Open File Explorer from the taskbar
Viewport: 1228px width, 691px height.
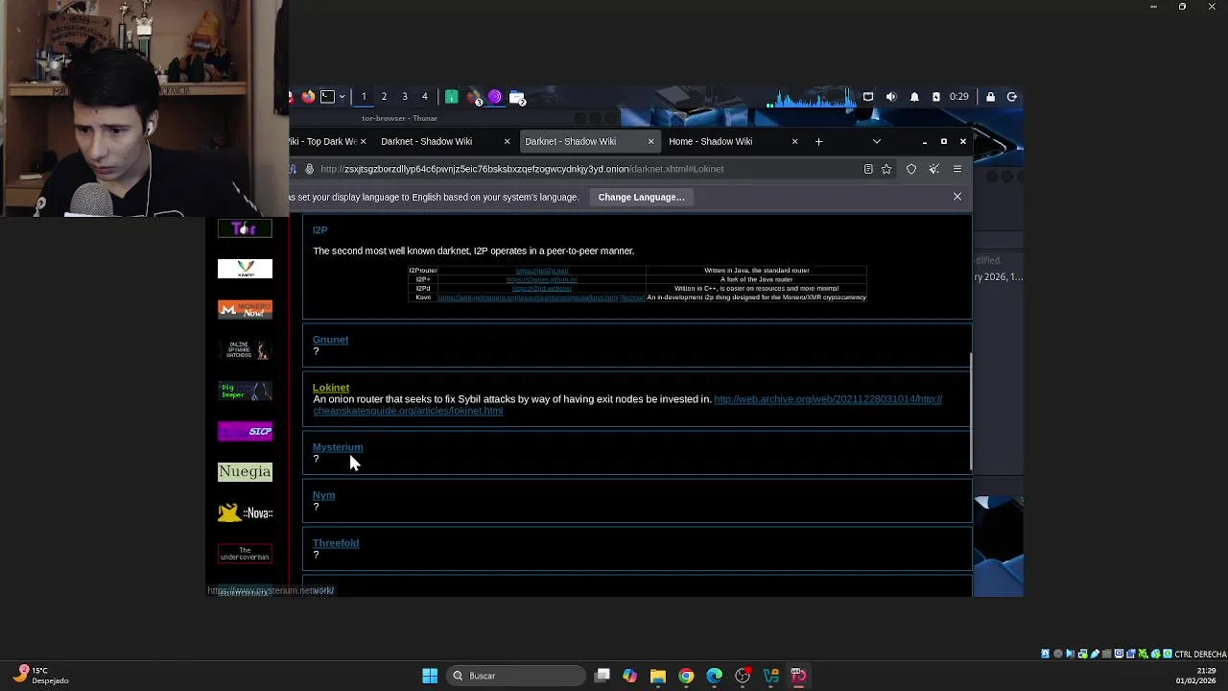[x=658, y=676]
